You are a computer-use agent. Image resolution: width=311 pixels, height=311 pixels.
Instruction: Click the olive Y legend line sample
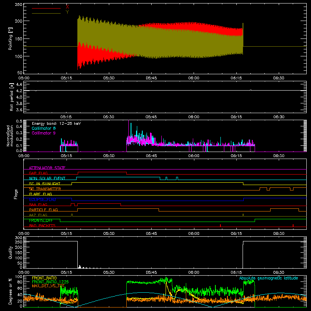pyautogui.click(x=46, y=13)
